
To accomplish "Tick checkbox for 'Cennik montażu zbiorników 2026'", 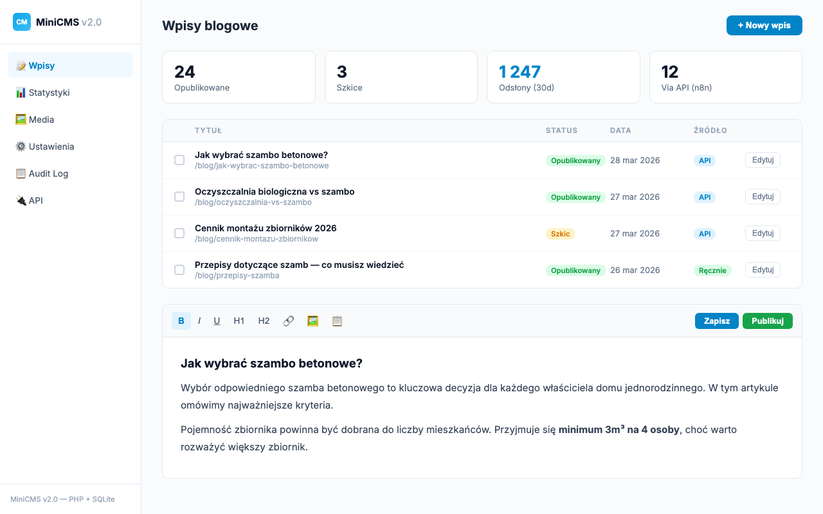I will (x=179, y=233).
